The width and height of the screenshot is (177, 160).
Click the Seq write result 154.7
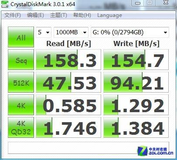pyautogui.click(x=136, y=60)
